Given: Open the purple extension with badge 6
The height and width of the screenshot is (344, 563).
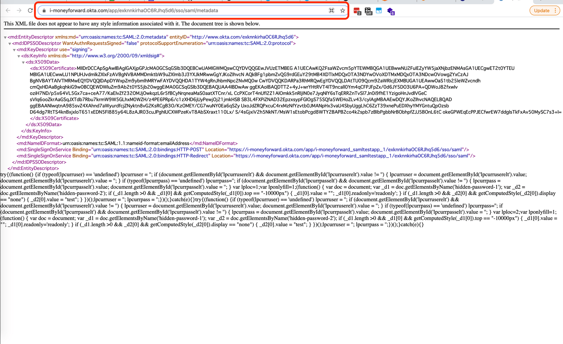Looking at the screenshot, I should pos(391,11).
